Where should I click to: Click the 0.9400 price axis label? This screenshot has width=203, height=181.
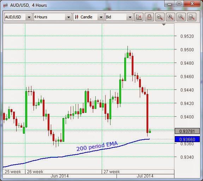tap(187, 117)
